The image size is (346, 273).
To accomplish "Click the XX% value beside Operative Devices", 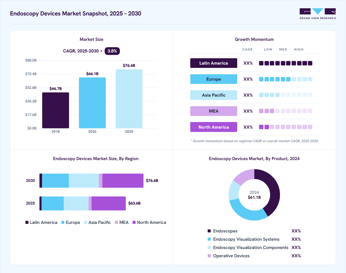I will point(296,256).
